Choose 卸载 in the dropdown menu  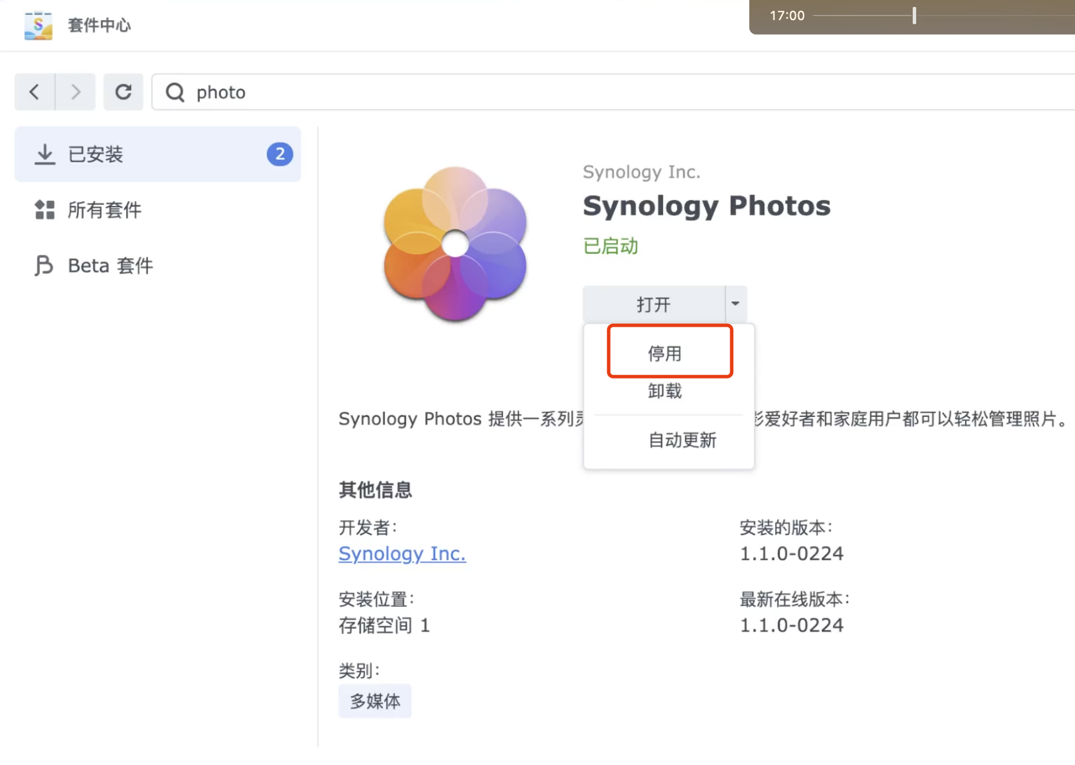pyautogui.click(x=664, y=391)
